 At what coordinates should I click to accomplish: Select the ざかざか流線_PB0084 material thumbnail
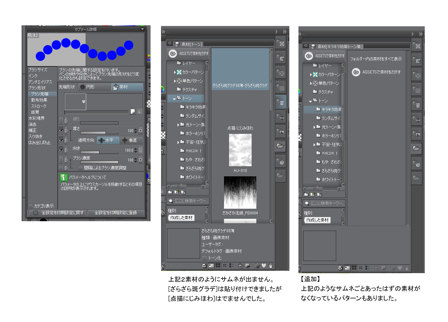click(240, 193)
